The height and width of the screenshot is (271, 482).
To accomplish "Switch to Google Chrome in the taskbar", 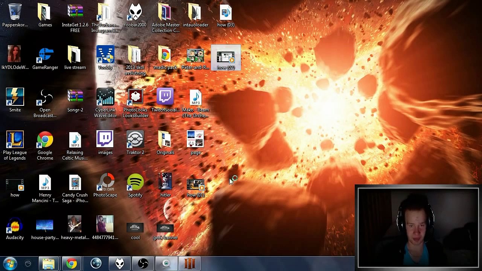I will (72, 263).
